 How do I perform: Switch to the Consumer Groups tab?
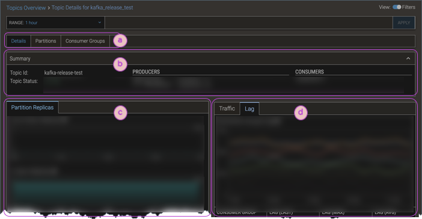pos(85,41)
